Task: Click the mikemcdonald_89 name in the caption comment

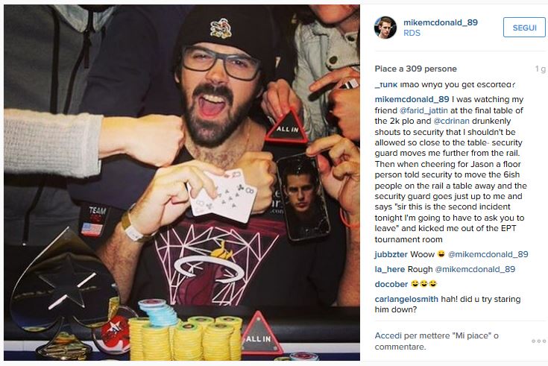Action: [412, 100]
